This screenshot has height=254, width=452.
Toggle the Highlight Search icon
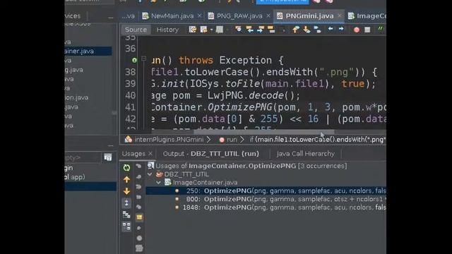[271, 30]
